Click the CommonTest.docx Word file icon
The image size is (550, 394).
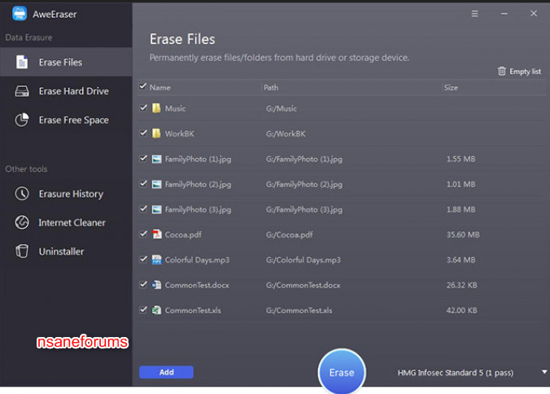156,285
